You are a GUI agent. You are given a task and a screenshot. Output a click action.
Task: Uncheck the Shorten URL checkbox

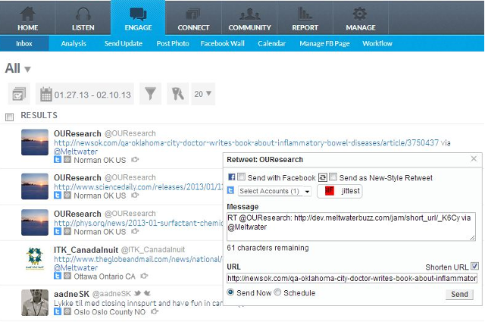click(474, 266)
